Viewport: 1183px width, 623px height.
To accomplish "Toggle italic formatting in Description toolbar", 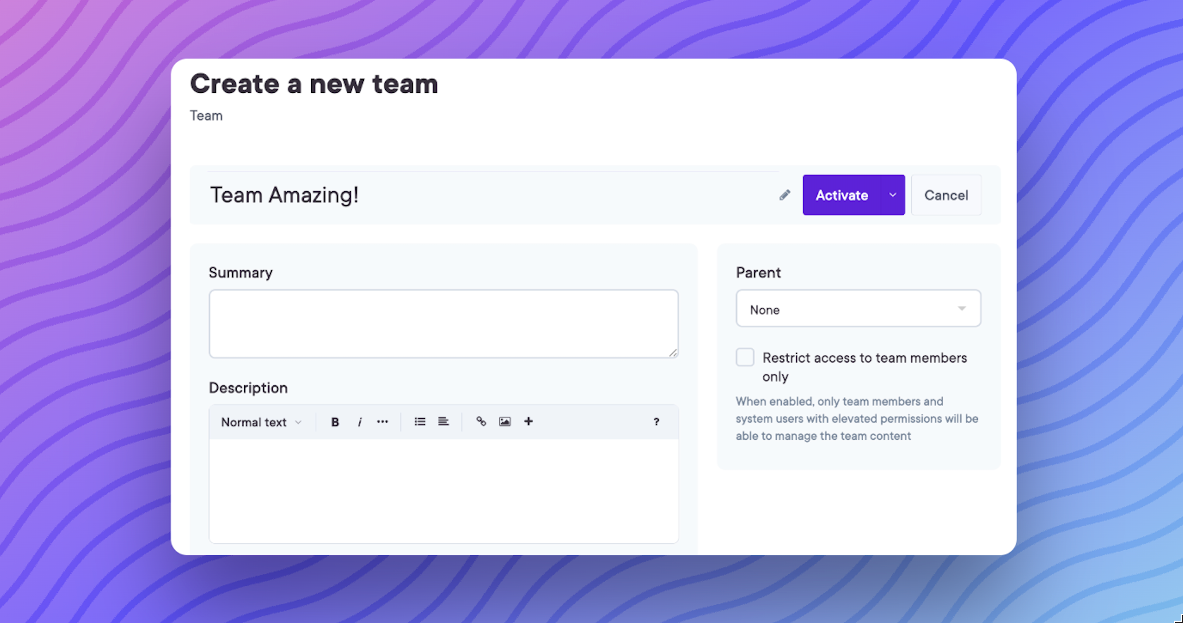I will click(x=359, y=422).
